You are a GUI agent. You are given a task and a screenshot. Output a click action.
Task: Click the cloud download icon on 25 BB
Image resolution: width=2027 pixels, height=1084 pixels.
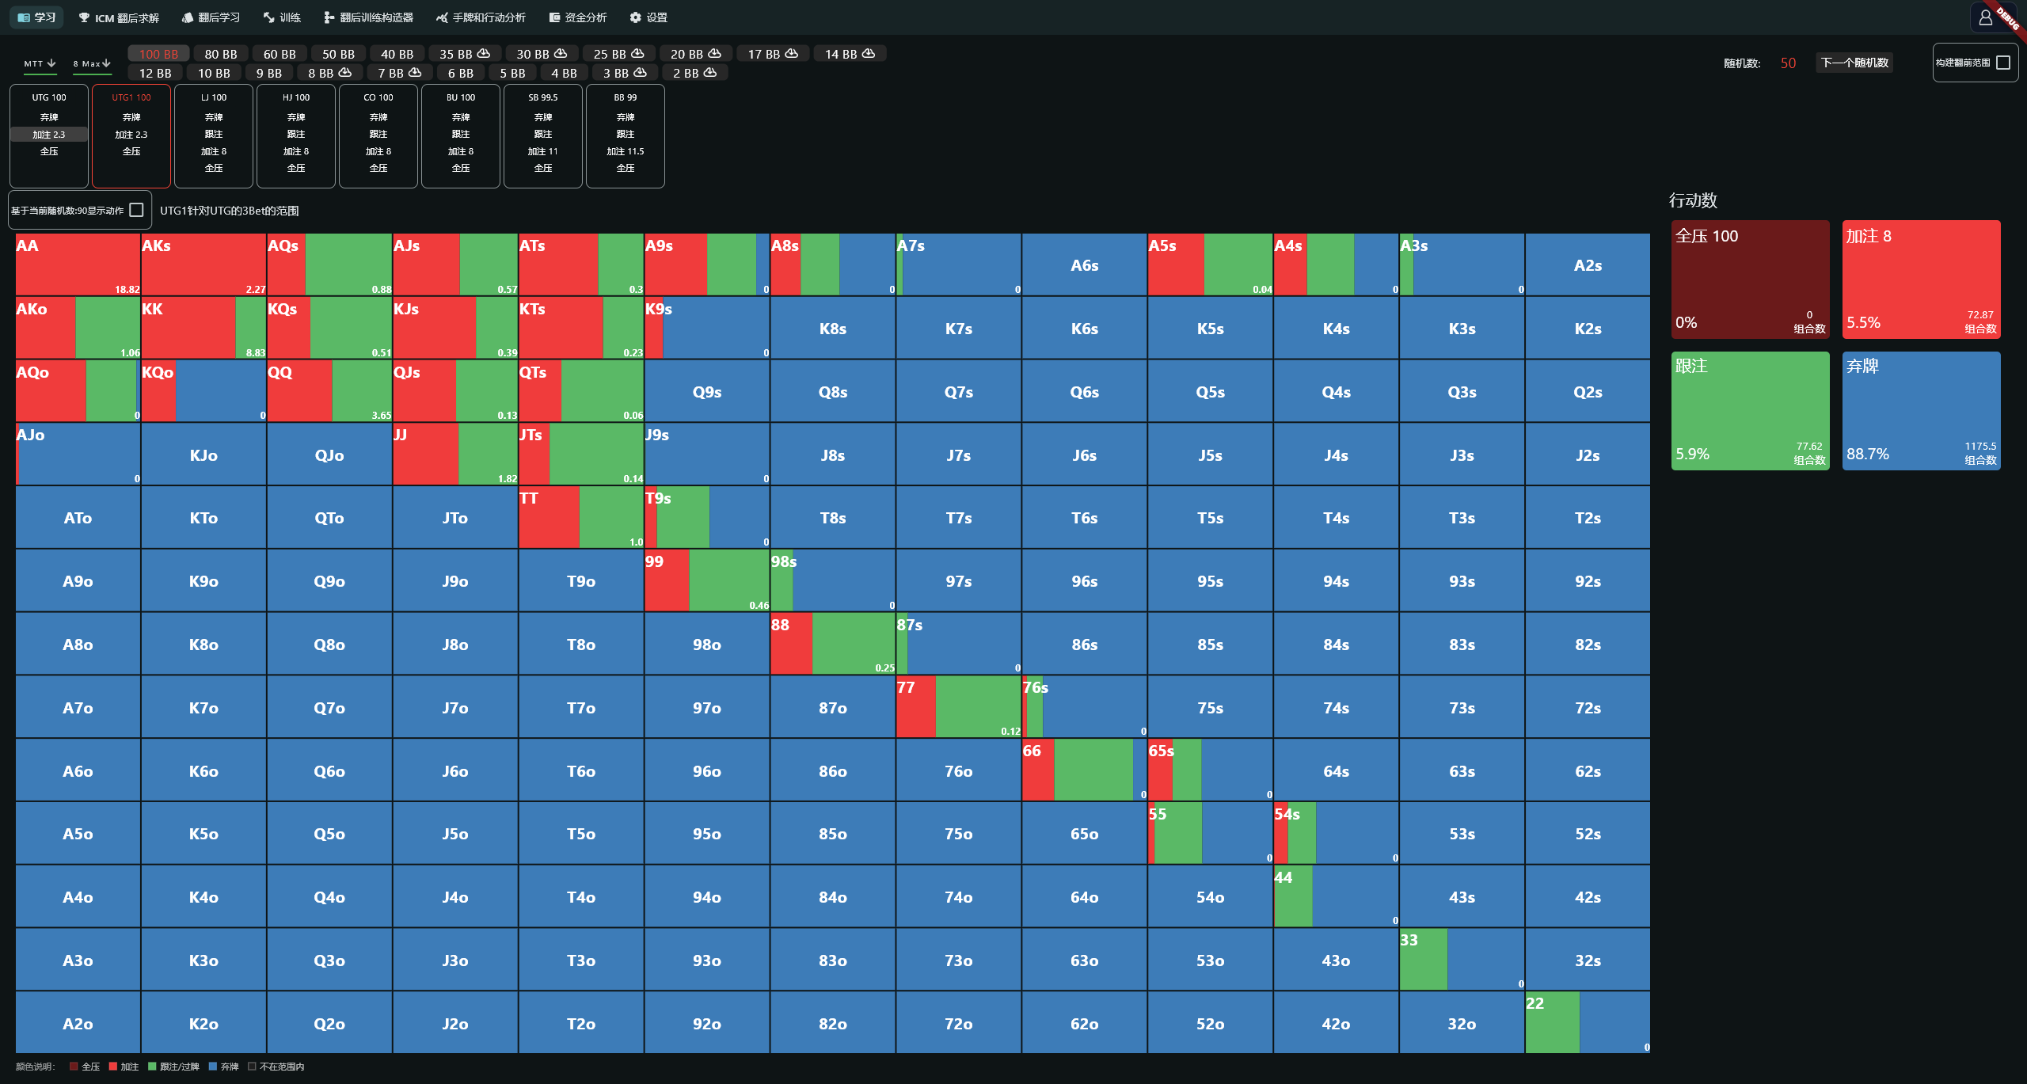637,54
